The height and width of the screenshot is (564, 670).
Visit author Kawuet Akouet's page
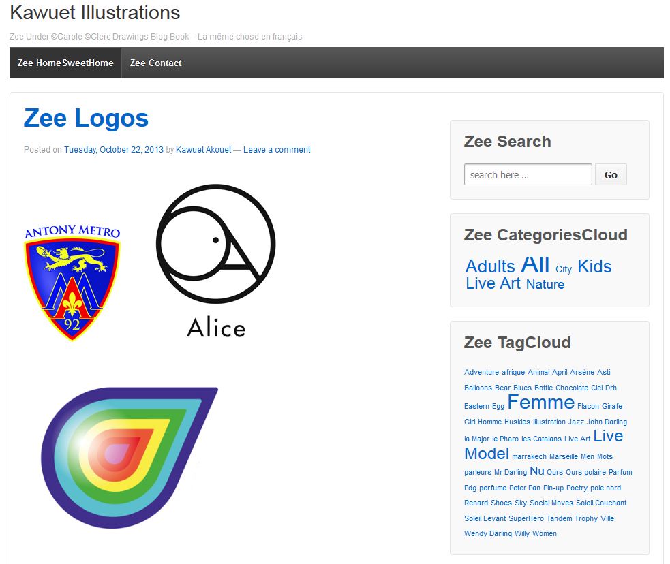(x=203, y=150)
